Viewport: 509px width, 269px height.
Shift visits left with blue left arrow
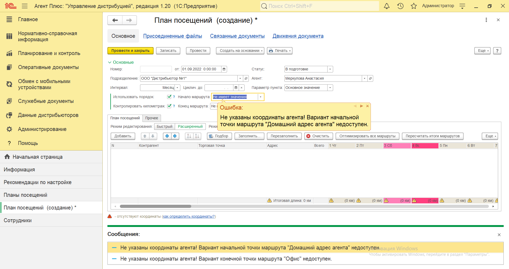pyautogui.click(x=167, y=136)
